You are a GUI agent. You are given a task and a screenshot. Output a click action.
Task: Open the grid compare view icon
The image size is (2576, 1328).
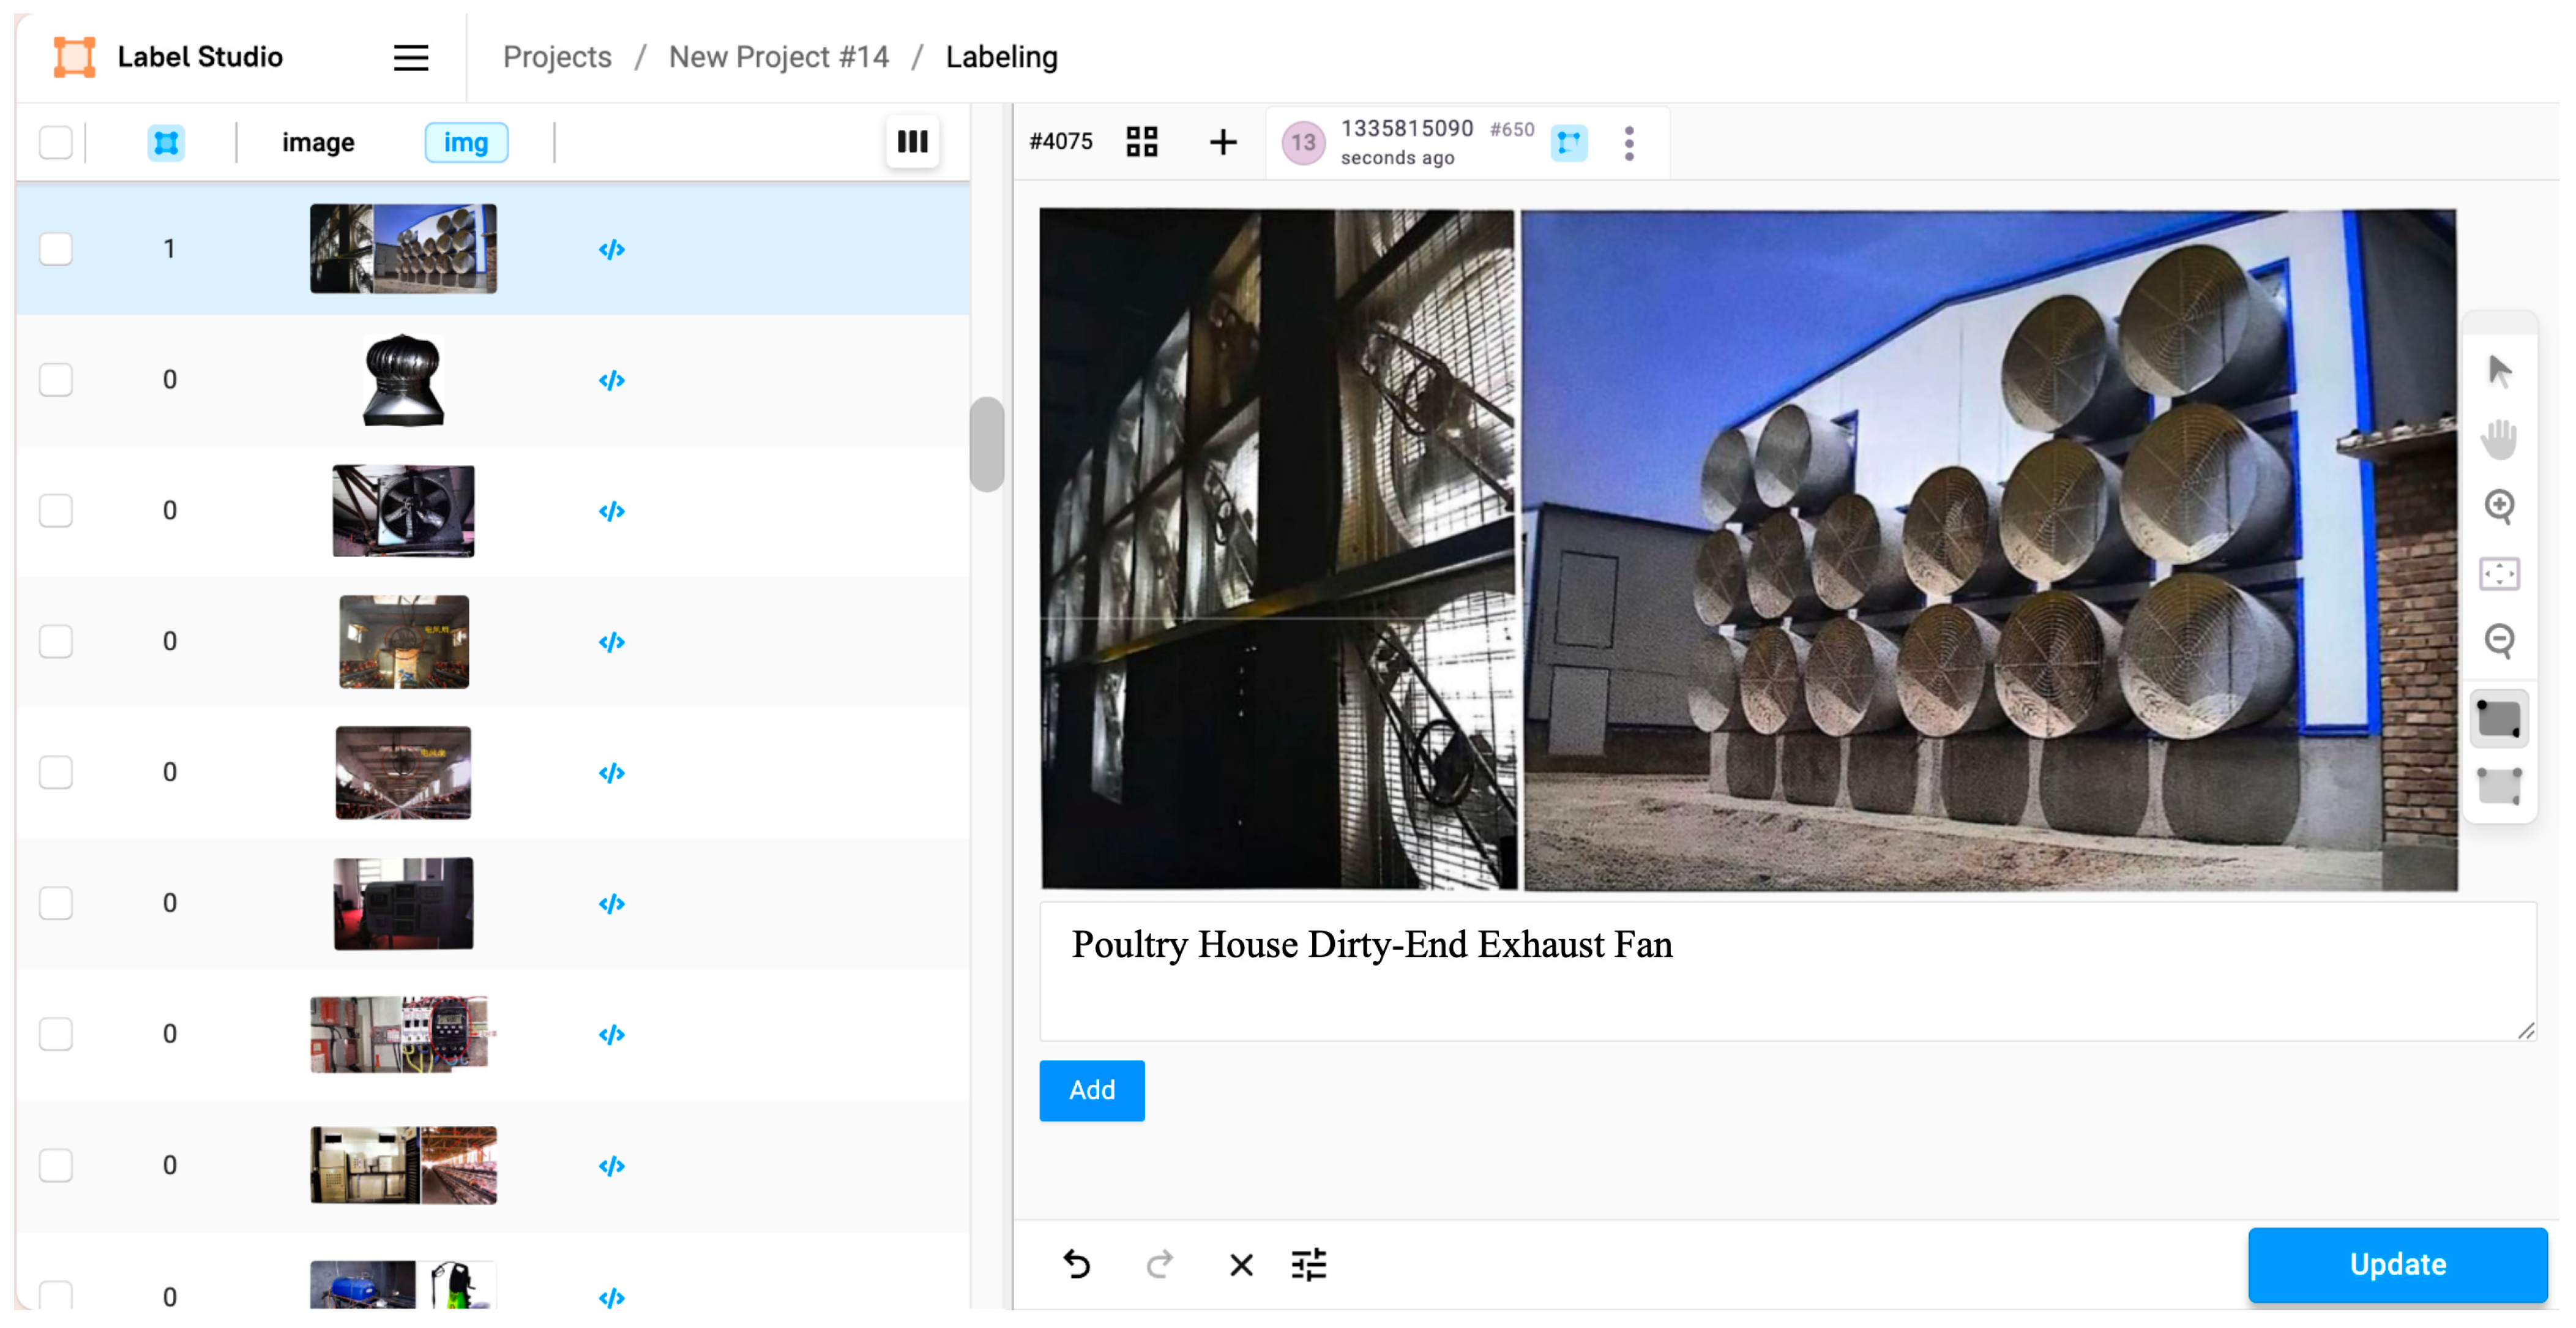pos(1141,142)
